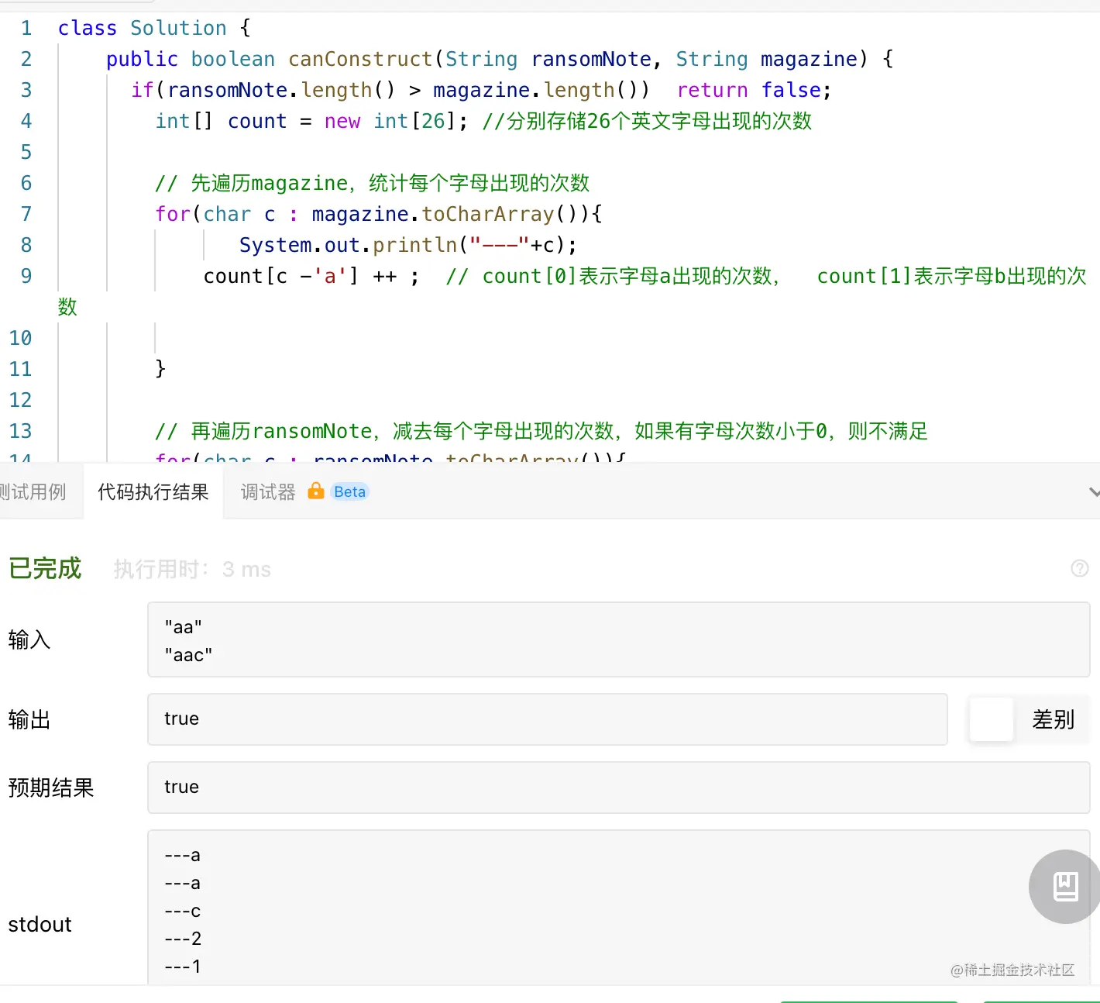Click the stdout line ---2
The image size is (1100, 1003).
click(x=183, y=939)
